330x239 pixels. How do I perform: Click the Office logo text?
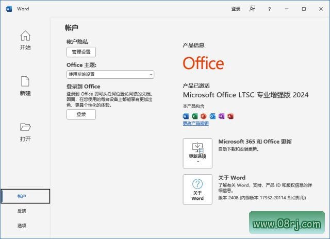pos(203,63)
